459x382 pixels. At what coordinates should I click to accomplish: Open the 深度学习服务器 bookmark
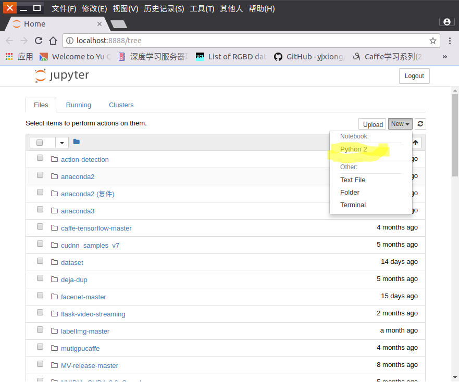point(154,57)
